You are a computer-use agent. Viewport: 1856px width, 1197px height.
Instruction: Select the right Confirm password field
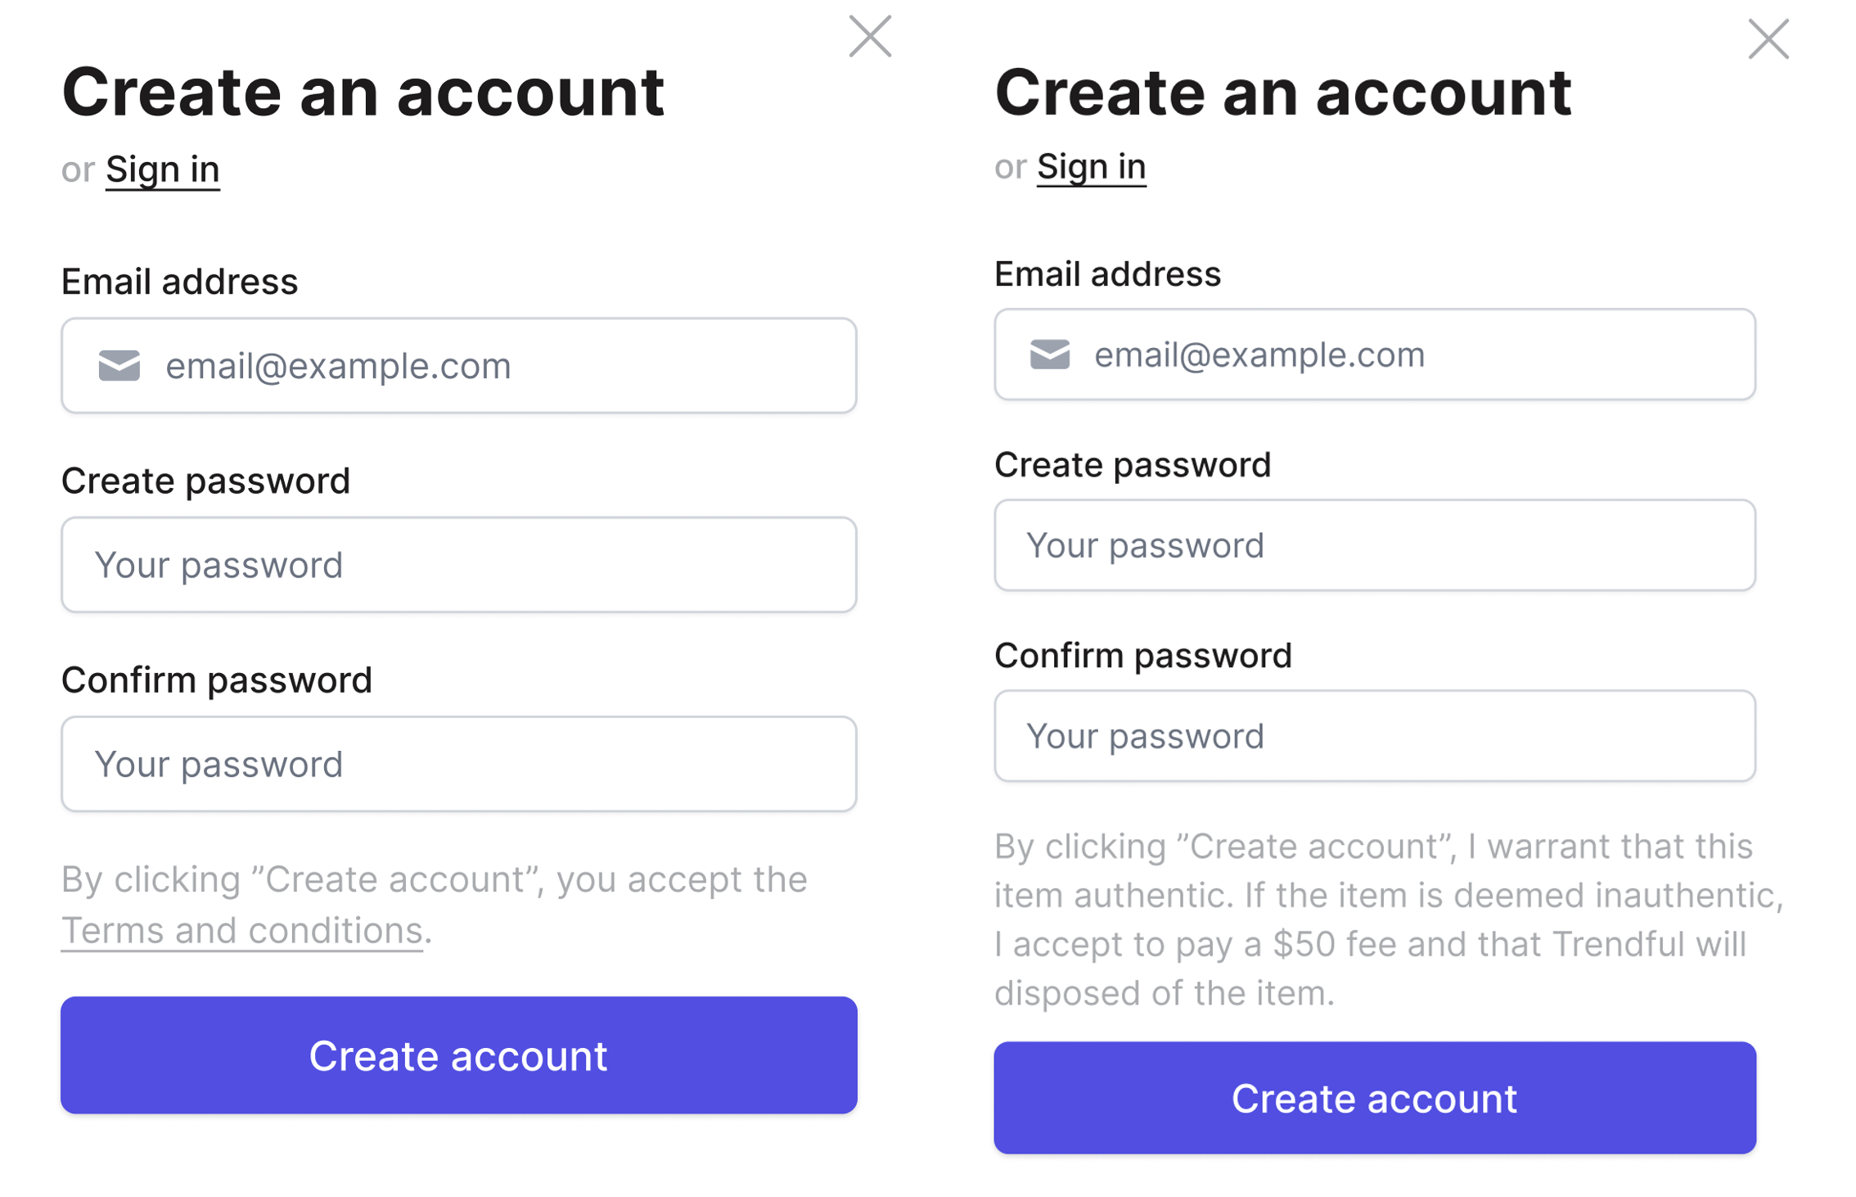point(1375,736)
